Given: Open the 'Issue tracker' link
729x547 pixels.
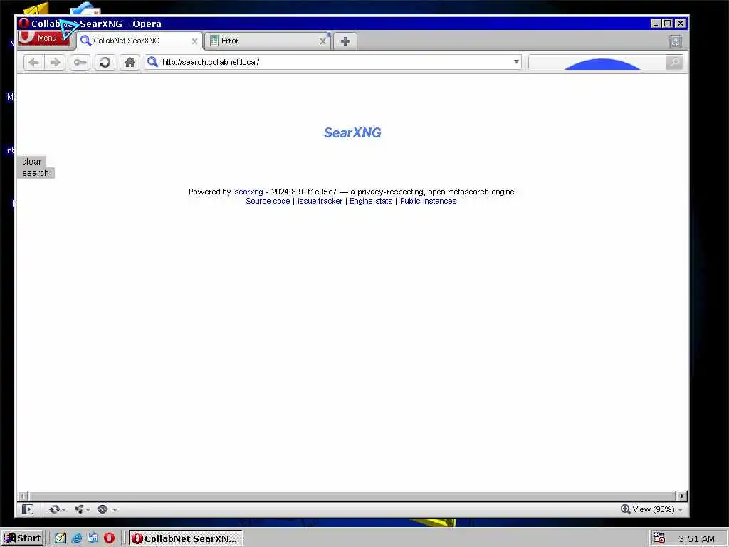Looking at the screenshot, I should [x=320, y=201].
